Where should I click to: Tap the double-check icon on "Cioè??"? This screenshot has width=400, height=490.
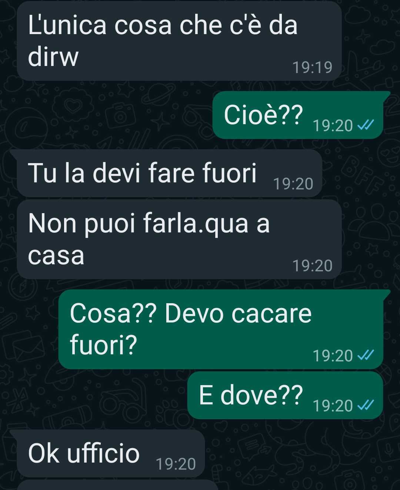click(366, 125)
